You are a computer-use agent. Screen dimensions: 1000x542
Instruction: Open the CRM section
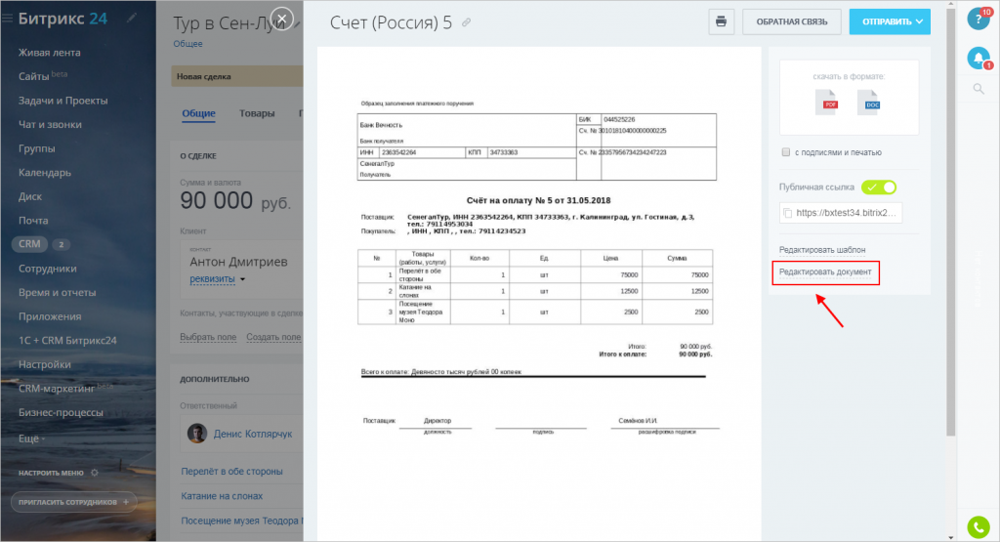pos(29,243)
